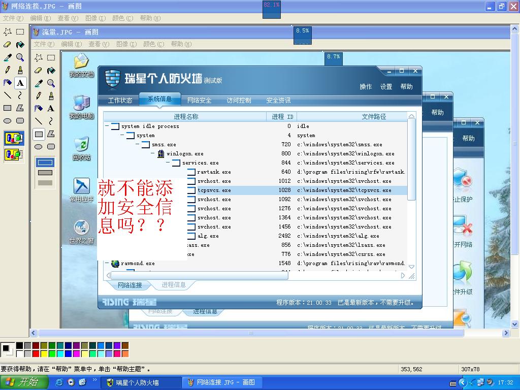Click the outer Paint horizontal scrollbar right arrow
520x390 pixels.
pyautogui.click(x=506, y=333)
